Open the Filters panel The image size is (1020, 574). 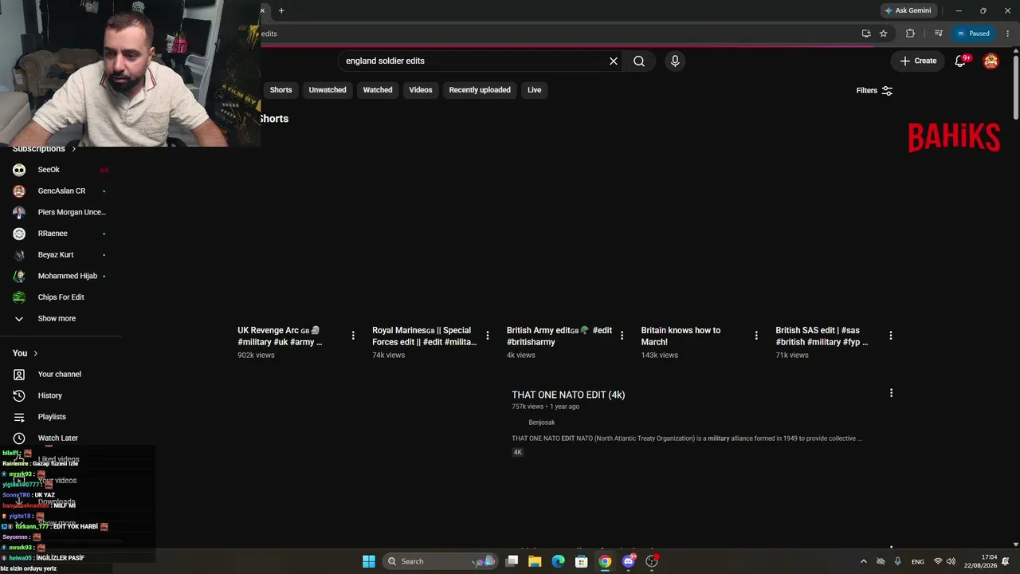click(x=874, y=90)
